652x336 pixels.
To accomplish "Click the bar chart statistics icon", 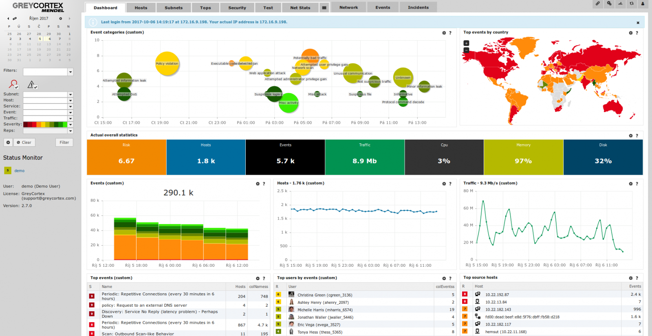I will 620,4.
